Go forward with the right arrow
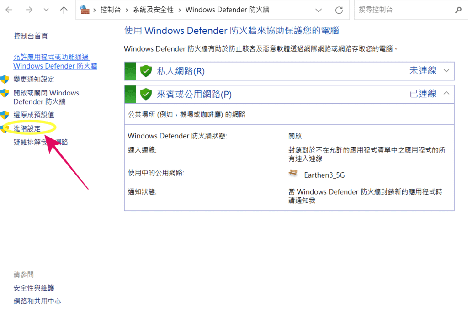Screen dimensions: 468x313 tap(29, 10)
